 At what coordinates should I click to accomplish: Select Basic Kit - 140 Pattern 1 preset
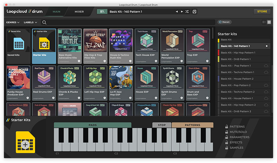pos(244,46)
